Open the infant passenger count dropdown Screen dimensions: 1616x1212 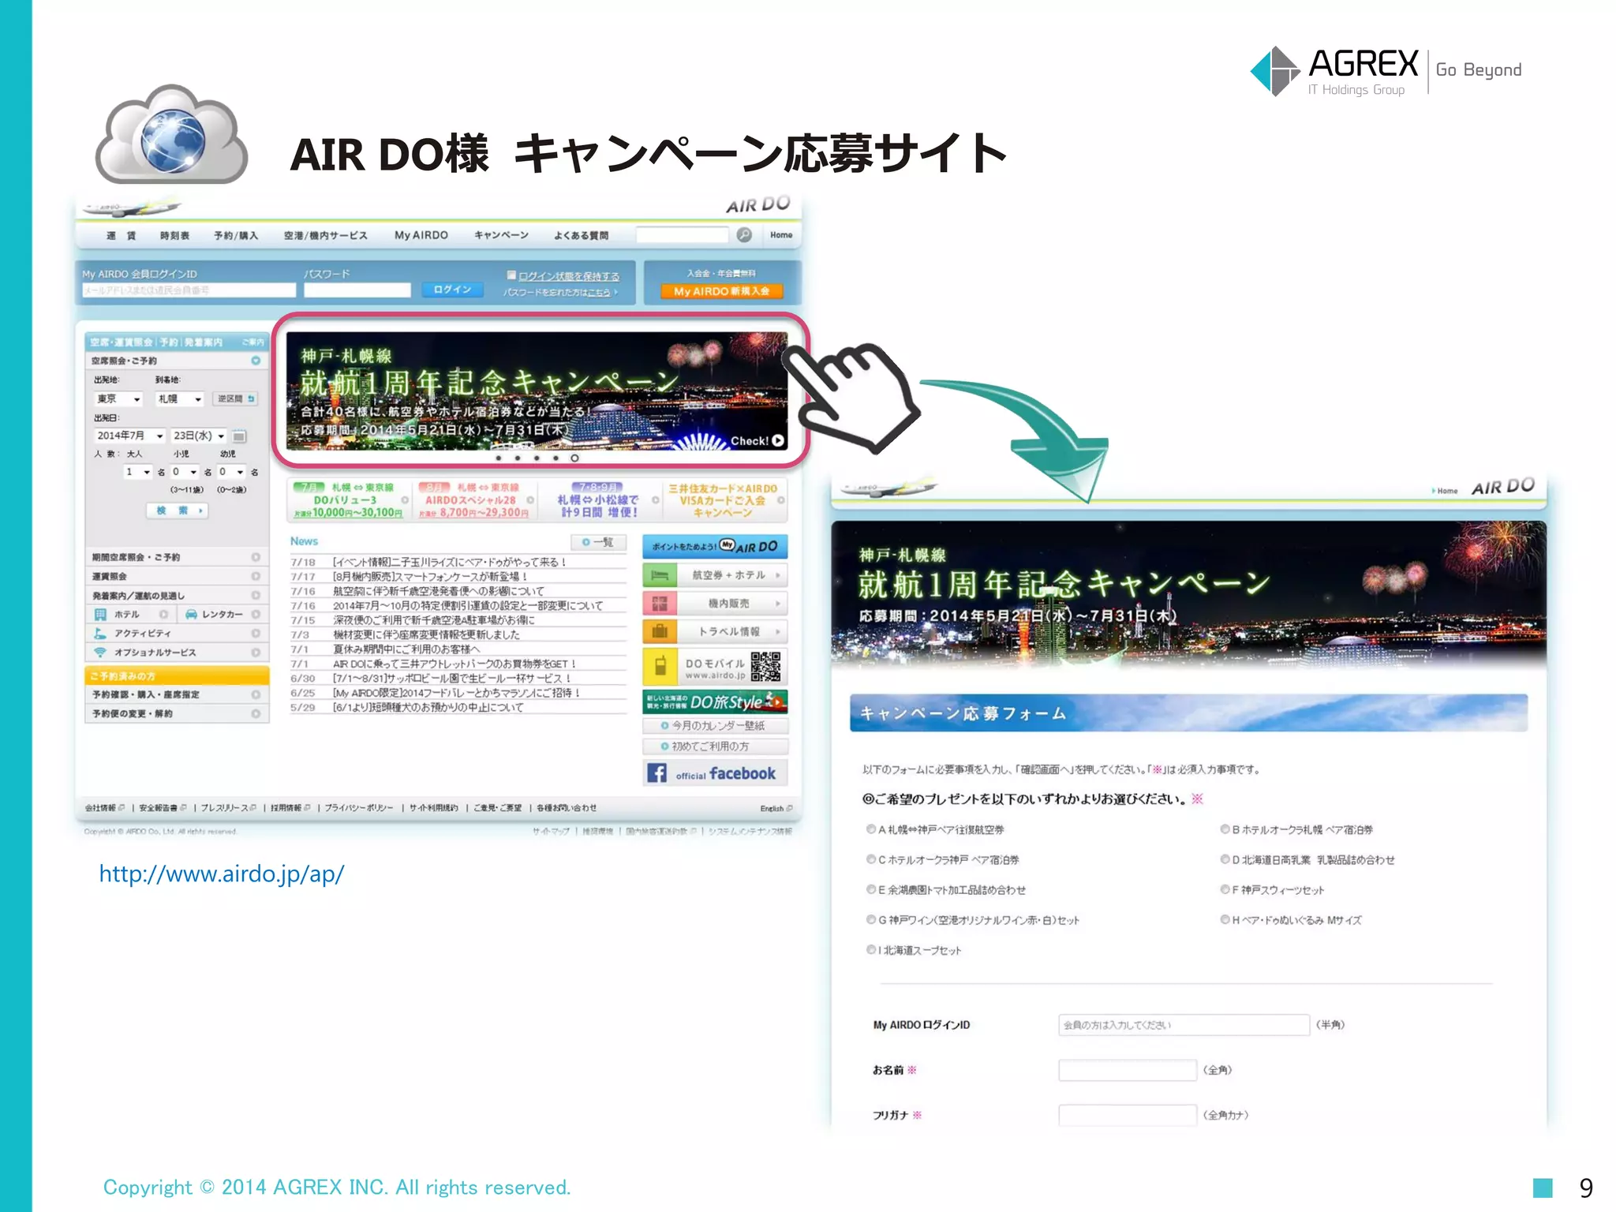coord(231,472)
